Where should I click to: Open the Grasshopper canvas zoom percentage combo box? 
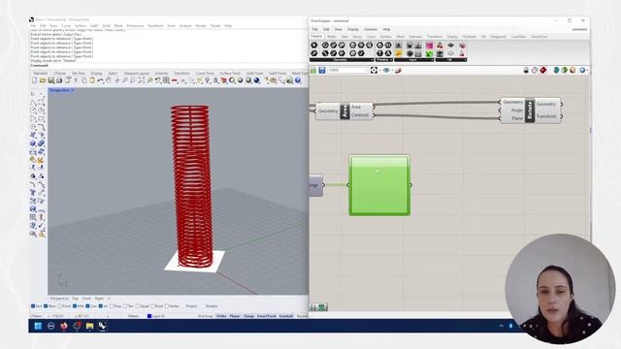(349, 70)
